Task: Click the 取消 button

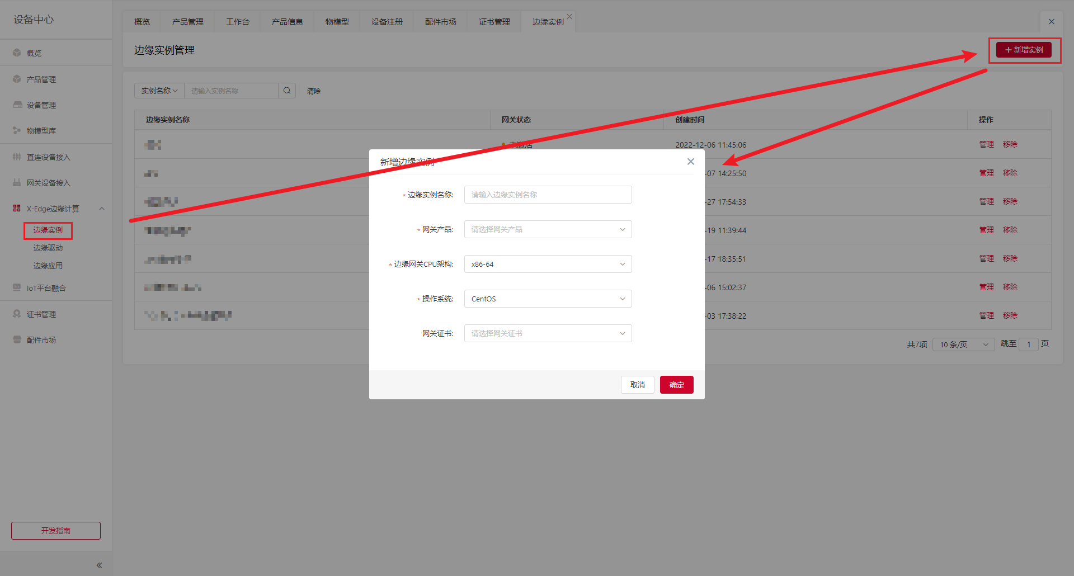Action: click(x=637, y=385)
